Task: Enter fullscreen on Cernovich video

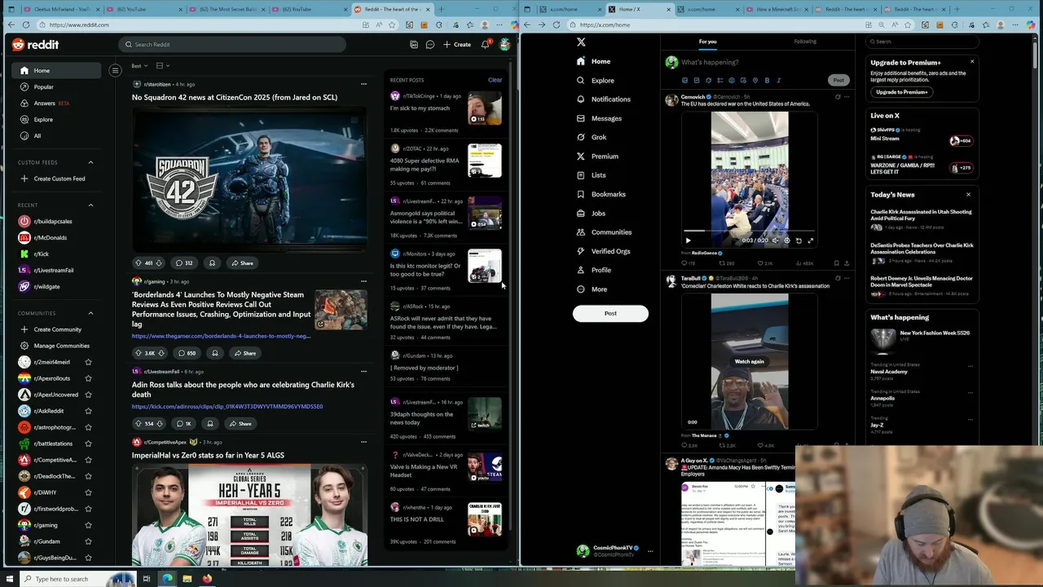Action: point(810,241)
